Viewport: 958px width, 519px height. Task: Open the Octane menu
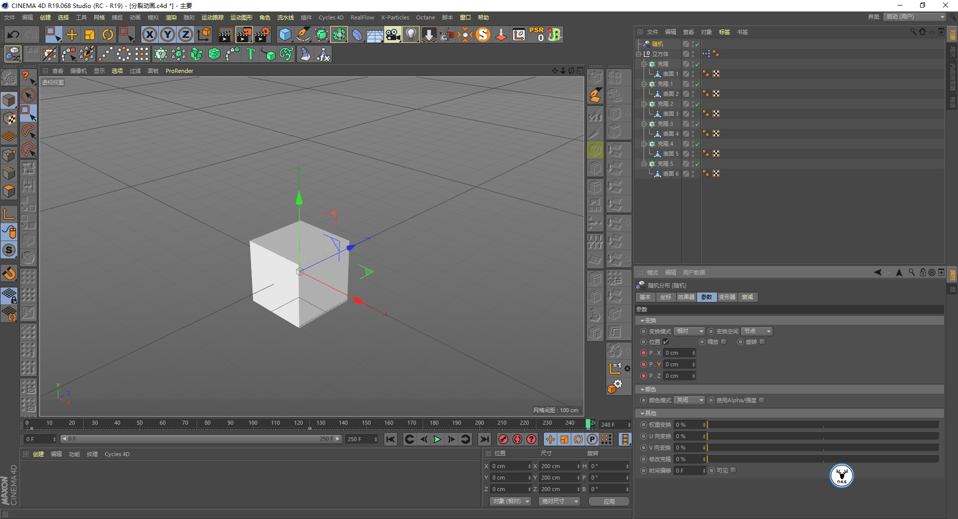[426, 17]
